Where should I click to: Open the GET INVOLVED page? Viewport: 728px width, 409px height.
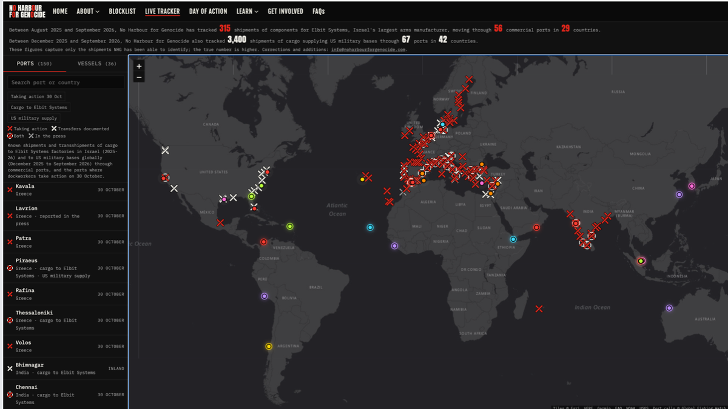[286, 11]
